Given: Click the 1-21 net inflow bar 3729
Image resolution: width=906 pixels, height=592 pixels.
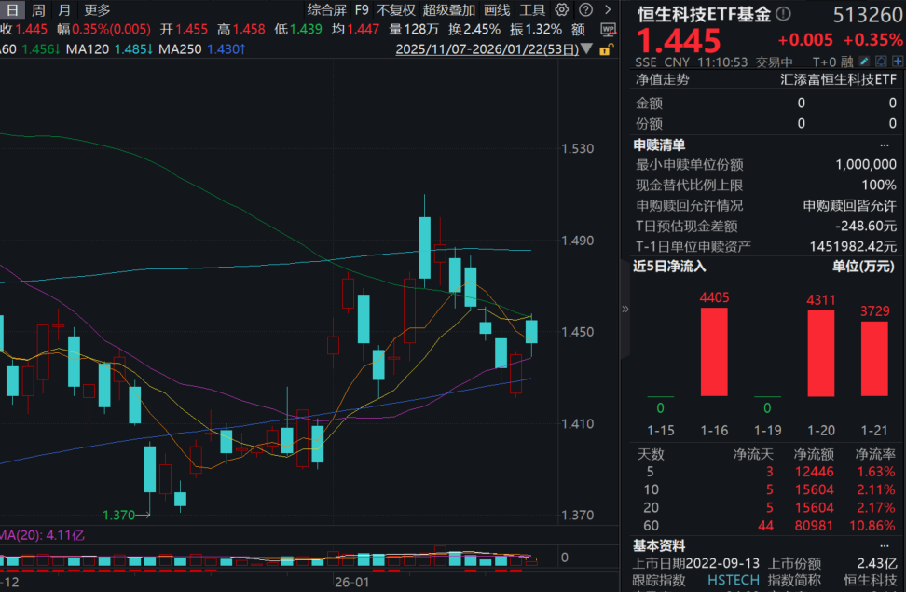Looking at the screenshot, I should 875,358.
